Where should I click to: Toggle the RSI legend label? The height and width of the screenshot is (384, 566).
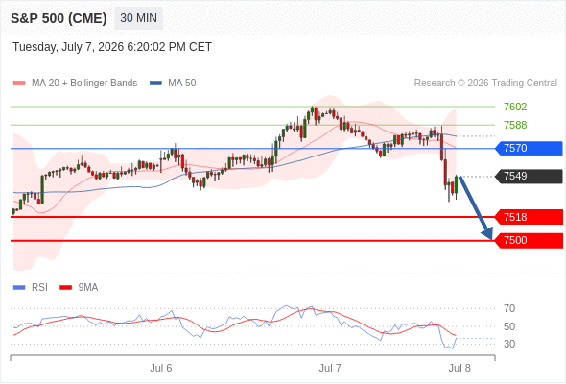click(39, 288)
